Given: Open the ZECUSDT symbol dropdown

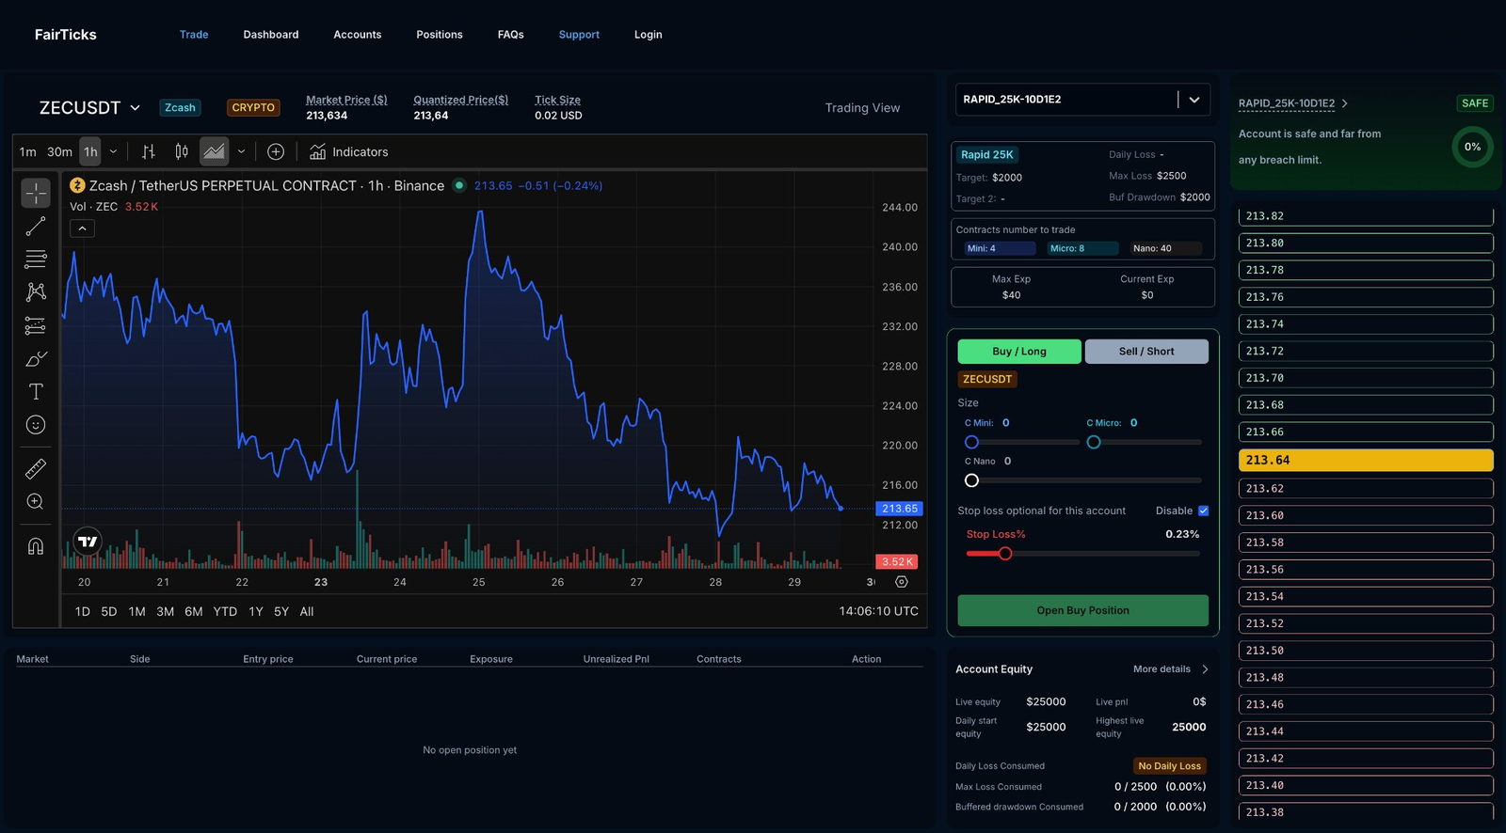Looking at the screenshot, I should coord(89,108).
